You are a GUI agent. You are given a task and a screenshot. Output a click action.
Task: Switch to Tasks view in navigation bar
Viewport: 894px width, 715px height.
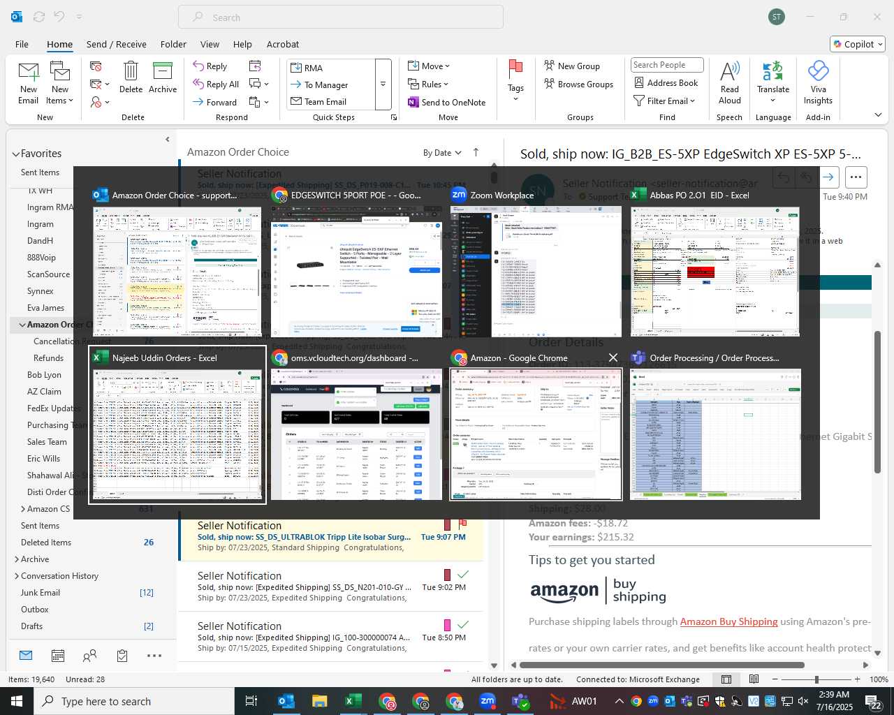click(x=122, y=656)
